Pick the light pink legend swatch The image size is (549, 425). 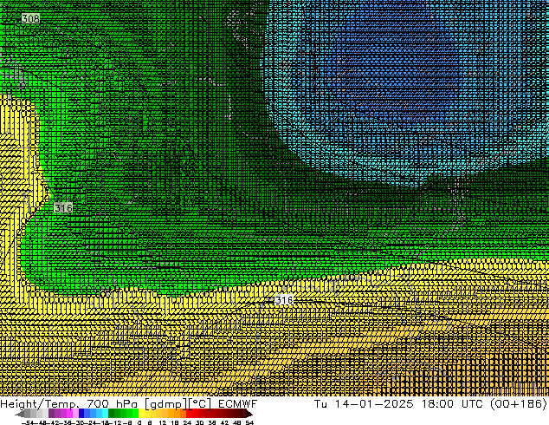75,414
